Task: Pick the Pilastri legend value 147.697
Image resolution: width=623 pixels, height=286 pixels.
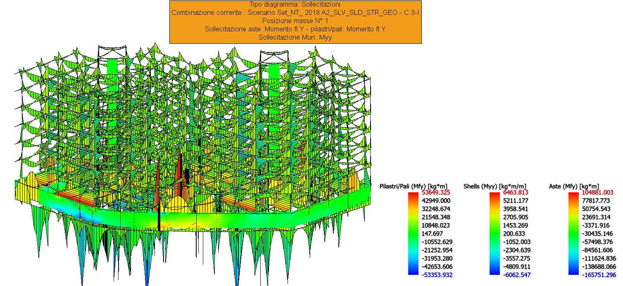Action: (x=433, y=234)
